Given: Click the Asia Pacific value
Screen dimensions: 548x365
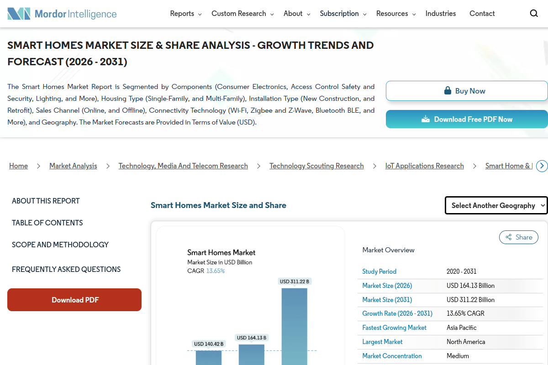Looking at the screenshot, I should 462,328.
